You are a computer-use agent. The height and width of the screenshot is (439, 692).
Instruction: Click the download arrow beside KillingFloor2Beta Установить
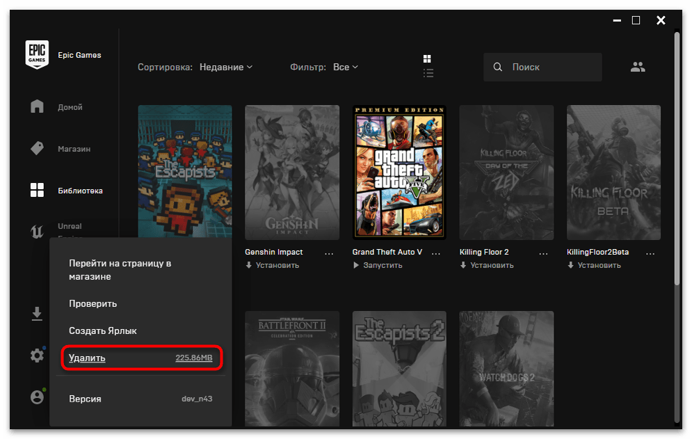tap(570, 266)
